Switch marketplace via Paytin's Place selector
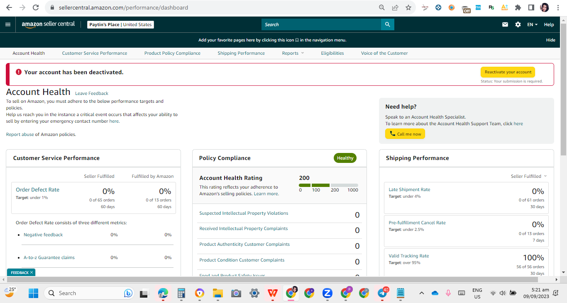 121,24
